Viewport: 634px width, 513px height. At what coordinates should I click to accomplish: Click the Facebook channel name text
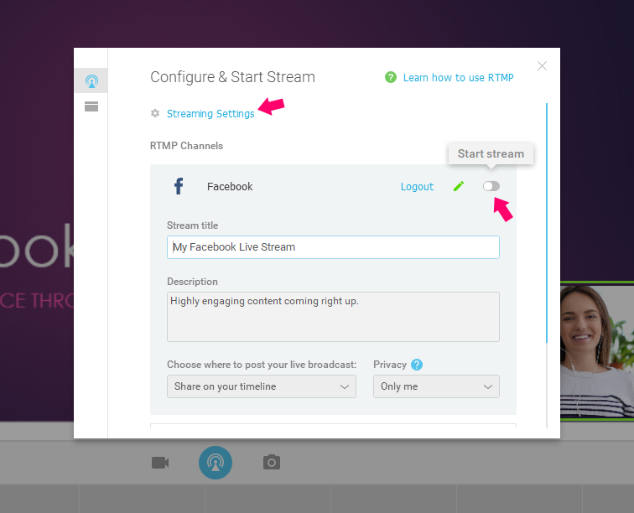click(230, 186)
